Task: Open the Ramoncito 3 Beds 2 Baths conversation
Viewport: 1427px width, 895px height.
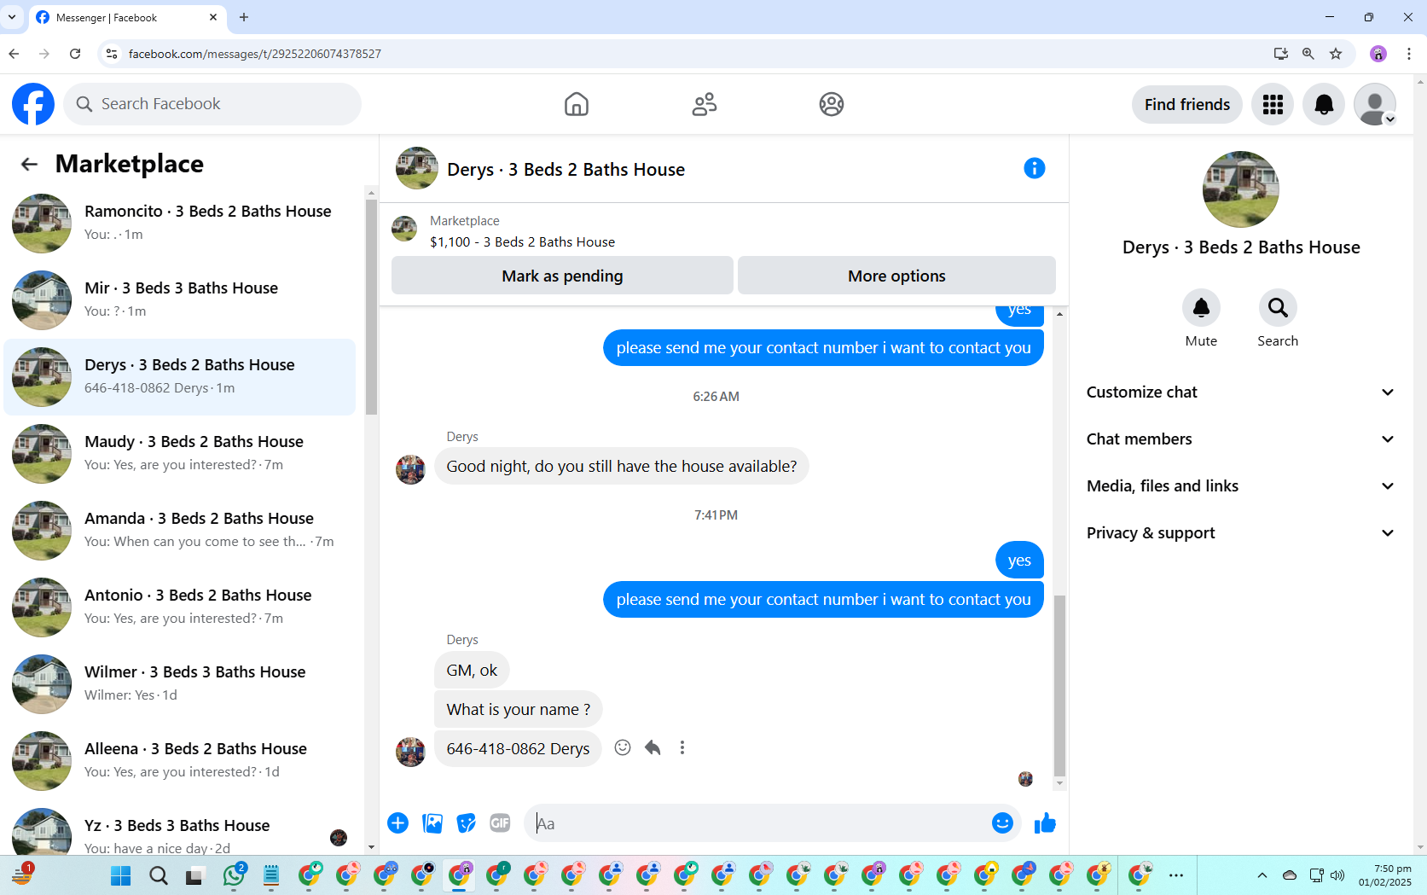Action: [180, 224]
